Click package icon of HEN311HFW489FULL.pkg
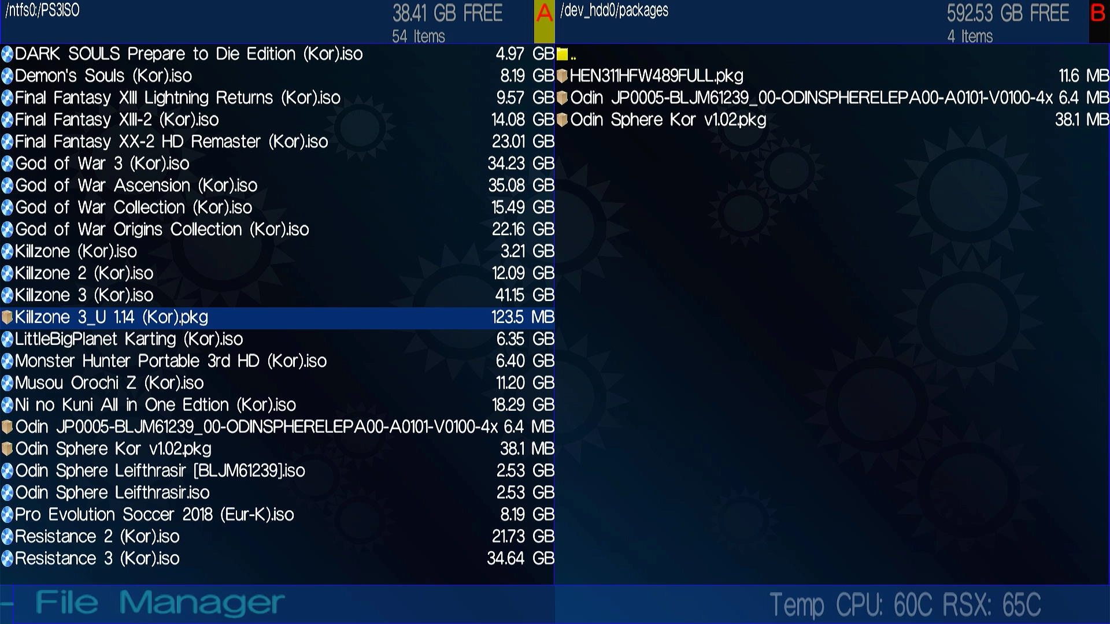The image size is (1110, 624). (x=563, y=76)
